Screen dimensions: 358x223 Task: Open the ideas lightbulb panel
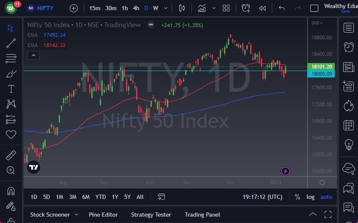point(349,144)
